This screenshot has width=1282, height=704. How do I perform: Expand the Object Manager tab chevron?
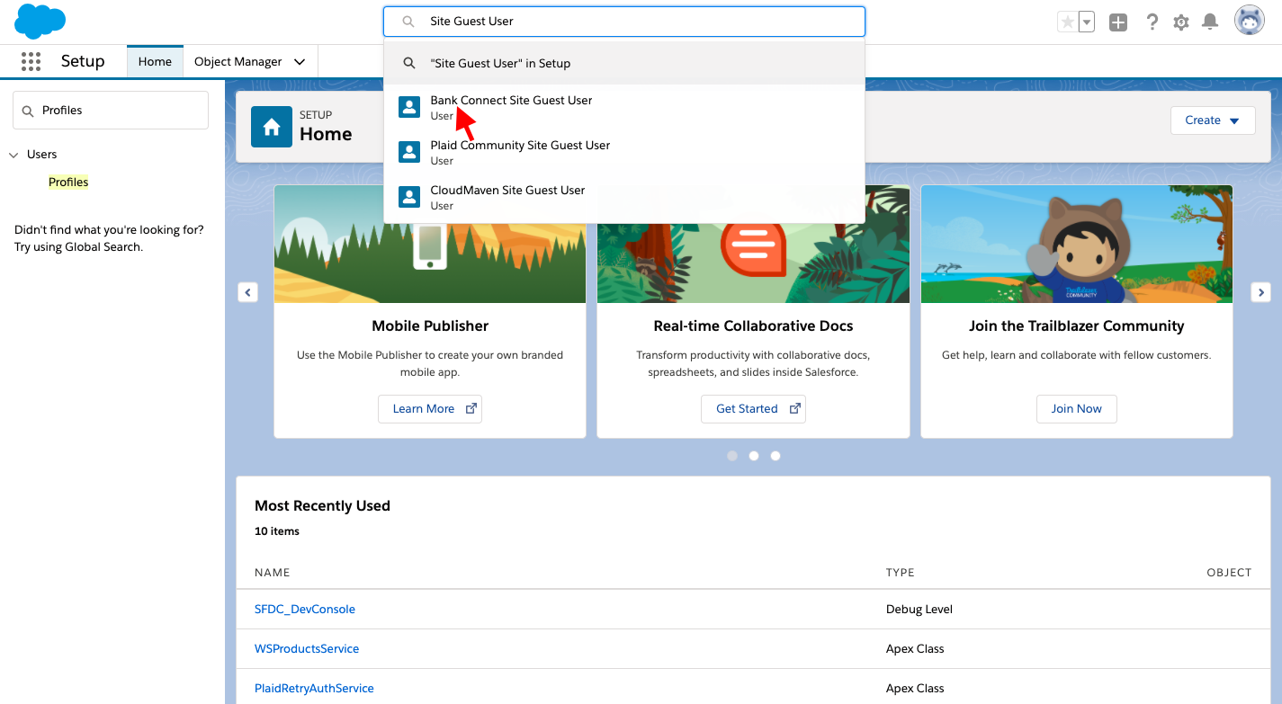(x=300, y=62)
